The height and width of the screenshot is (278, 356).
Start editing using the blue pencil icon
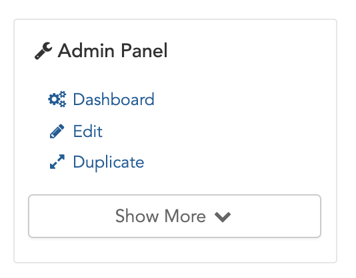[57, 131]
